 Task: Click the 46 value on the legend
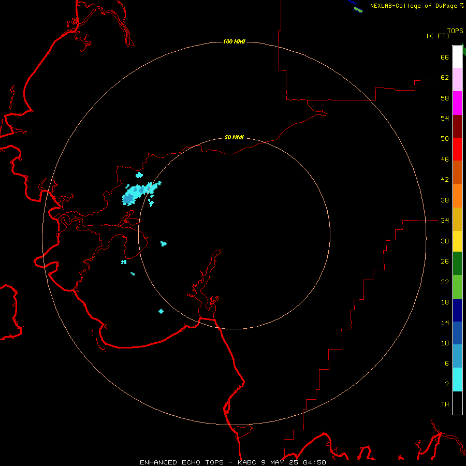(445, 159)
